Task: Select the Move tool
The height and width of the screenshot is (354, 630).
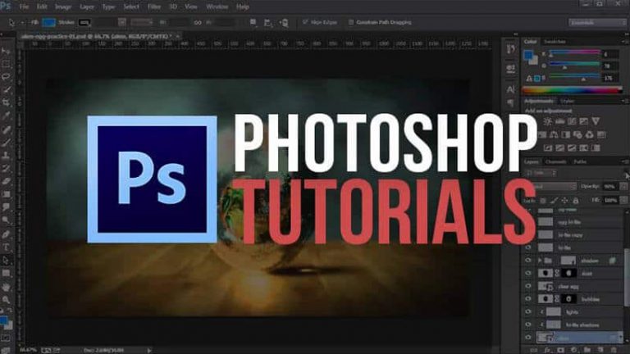Action: (x=6, y=51)
